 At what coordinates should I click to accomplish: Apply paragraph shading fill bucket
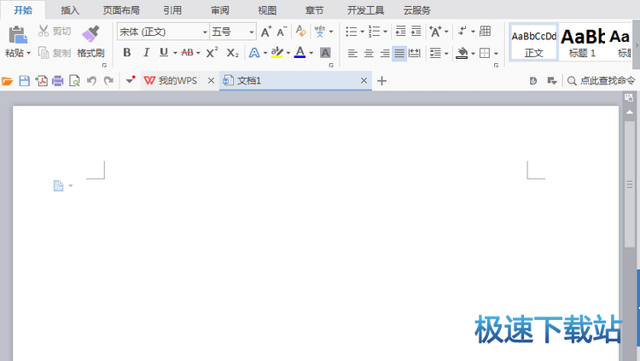click(462, 53)
